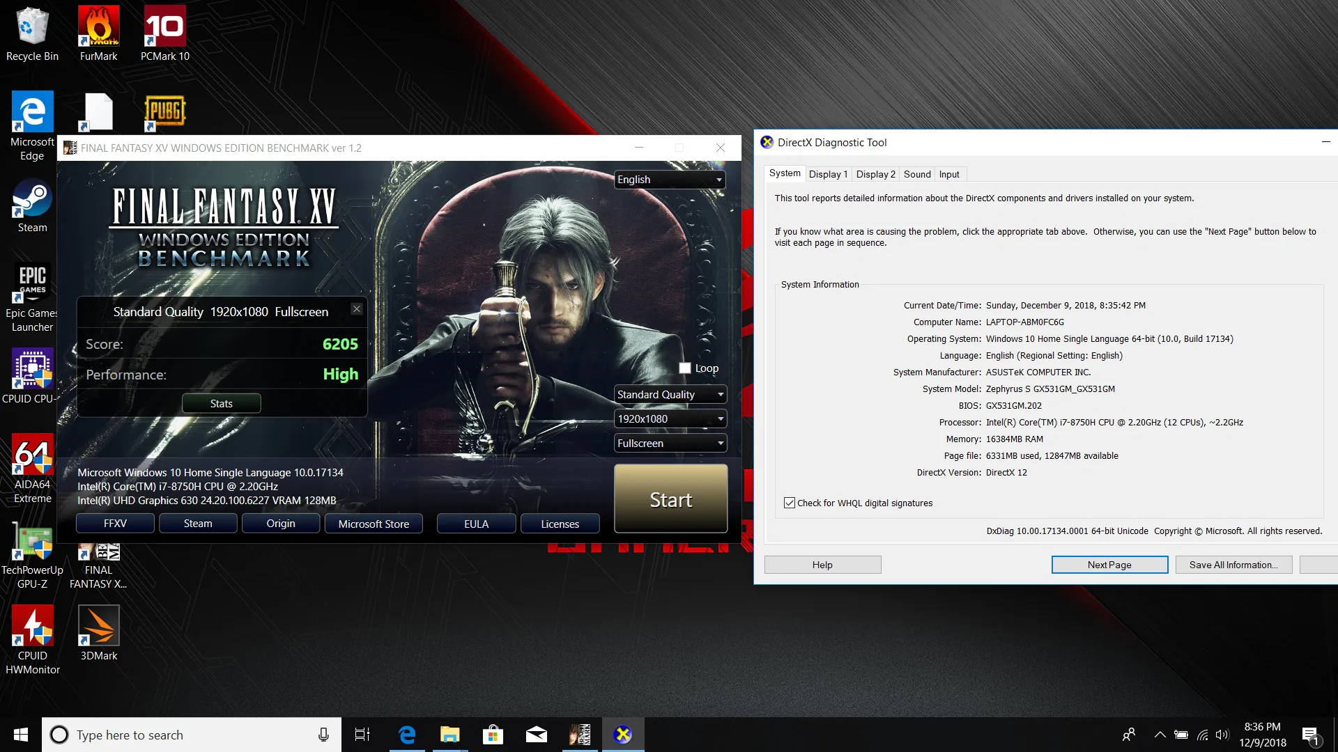Switch to the Display 1 tab
Image resolution: width=1338 pixels, height=752 pixels.
828,174
